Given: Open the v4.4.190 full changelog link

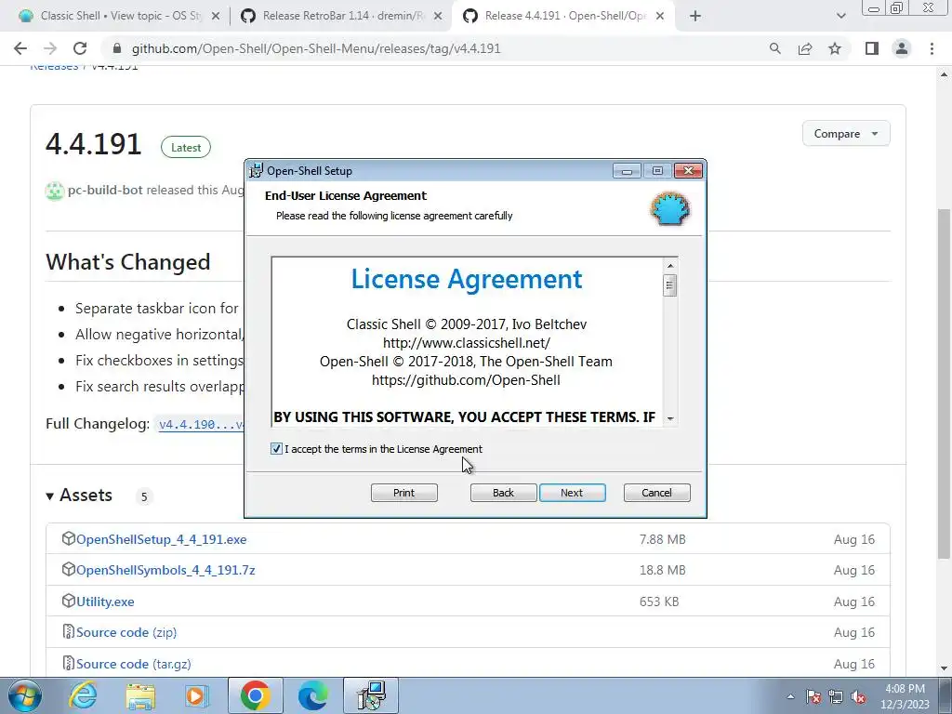Looking at the screenshot, I should (201, 424).
